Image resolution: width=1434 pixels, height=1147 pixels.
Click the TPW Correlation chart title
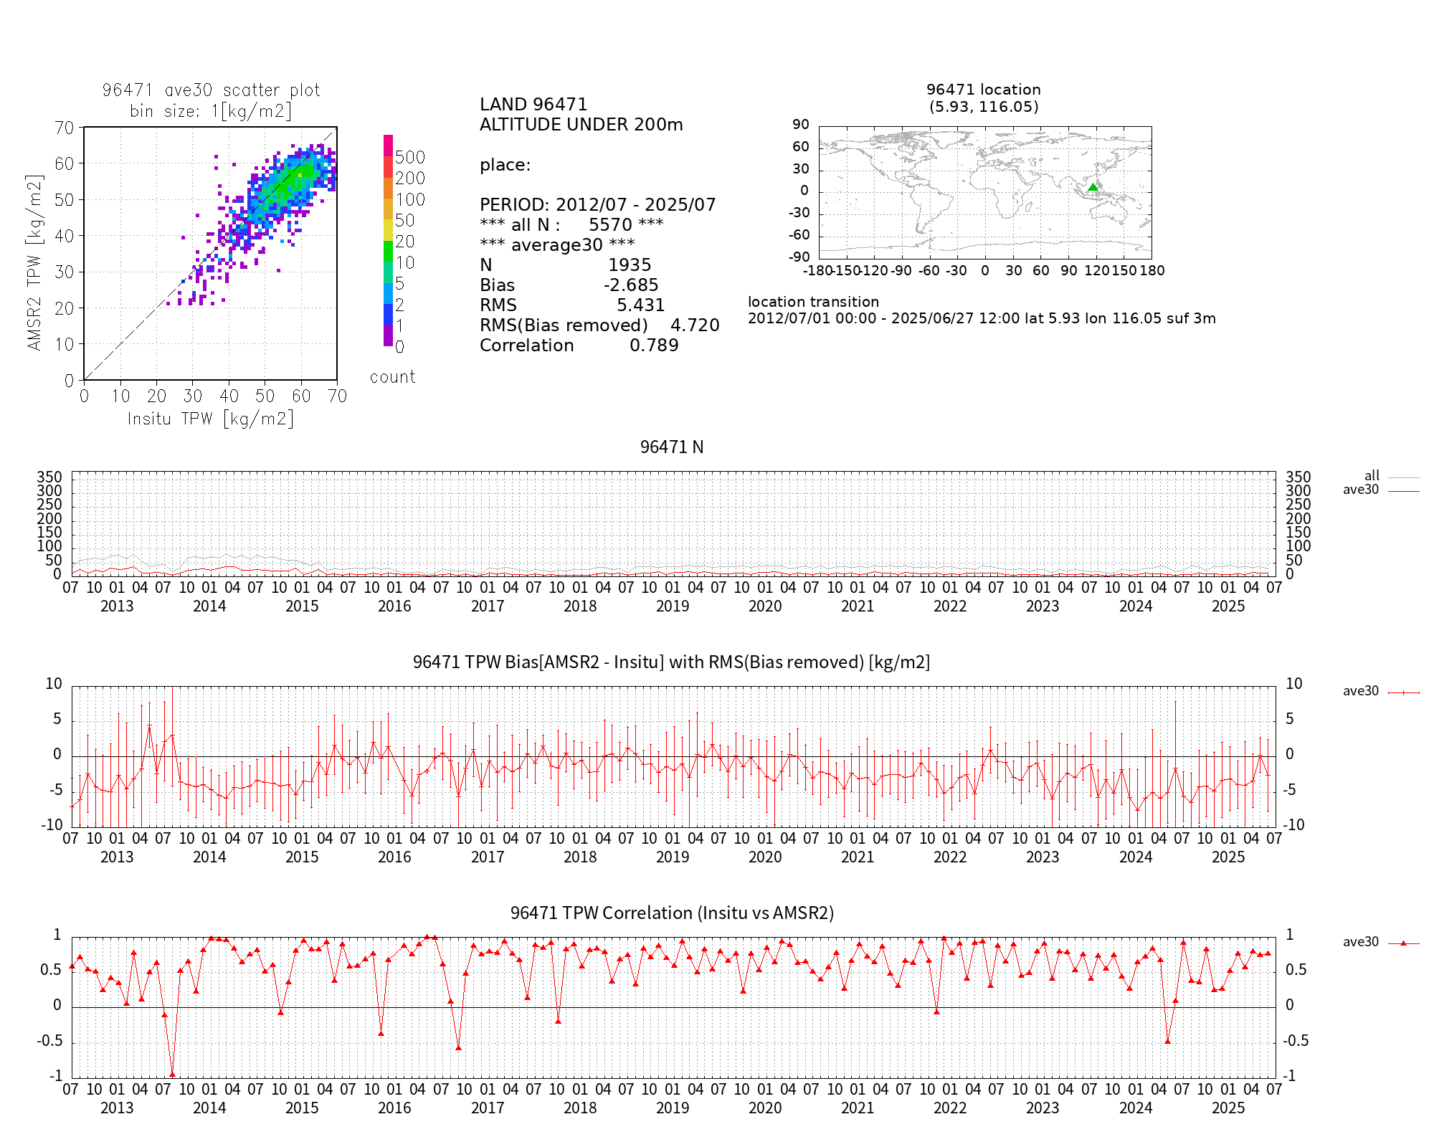(x=672, y=913)
